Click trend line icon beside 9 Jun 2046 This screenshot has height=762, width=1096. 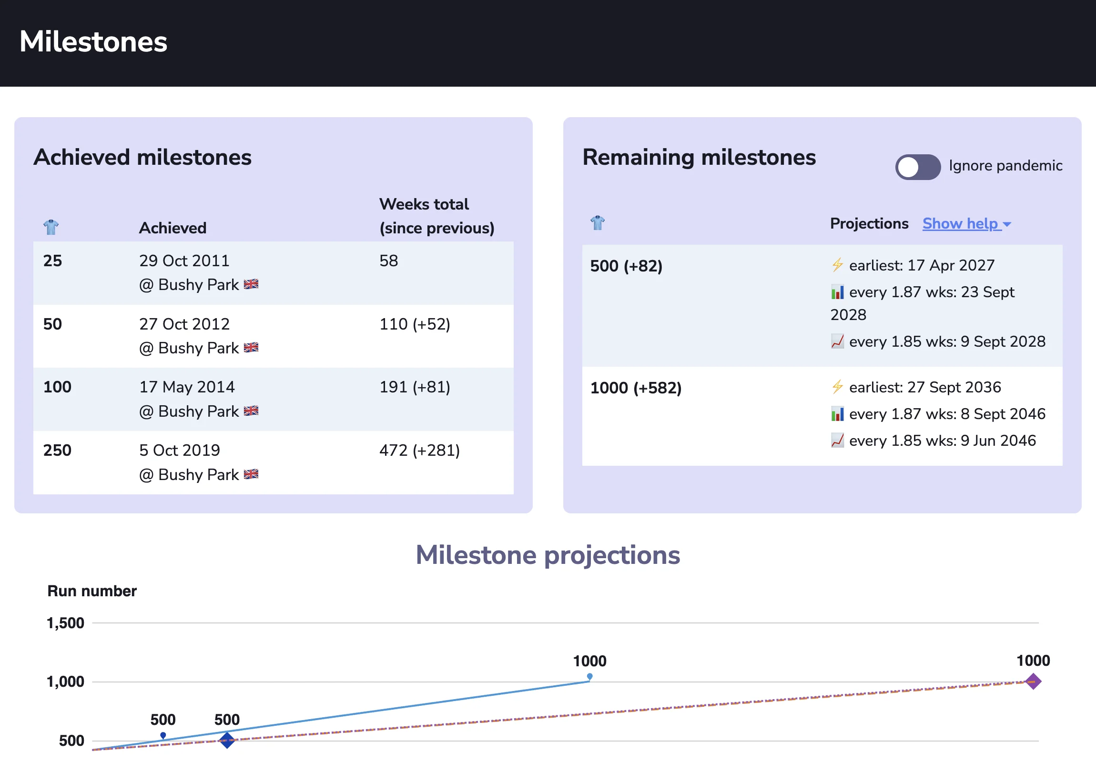point(837,440)
